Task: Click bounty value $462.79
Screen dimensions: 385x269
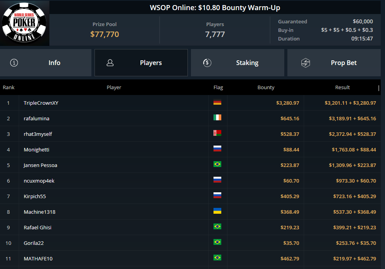Action: tap(290, 258)
